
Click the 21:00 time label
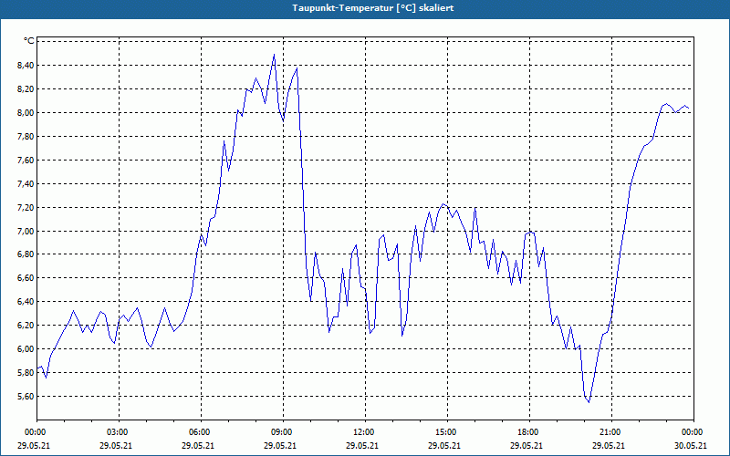click(x=610, y=431)
